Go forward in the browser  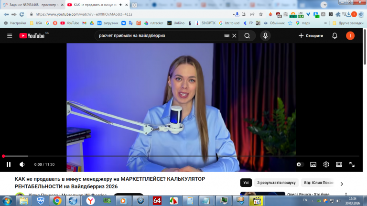point(14,14)
